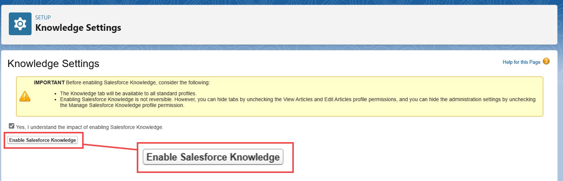Click 'Before enabling Salesforce Knowledge, consider the following' text

tap(138, 82)
